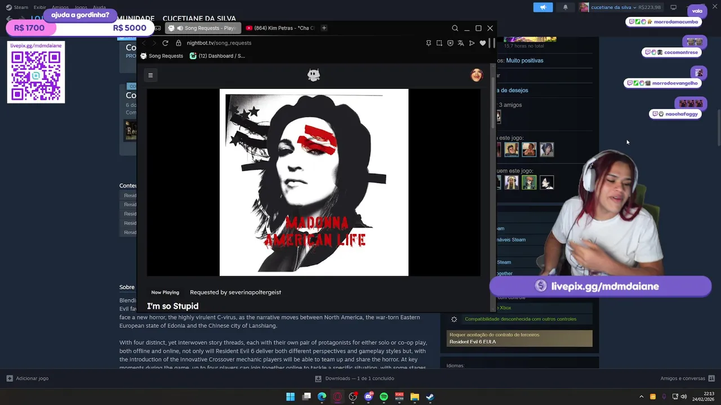Open OBS Studio from taskbar
Screen dimensions: 721x405
[353, 397]
